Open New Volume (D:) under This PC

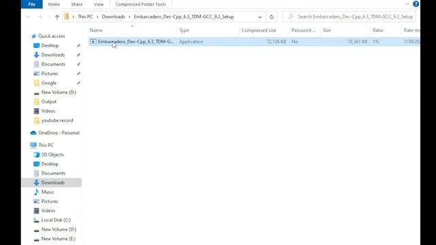tap(59, 229)
